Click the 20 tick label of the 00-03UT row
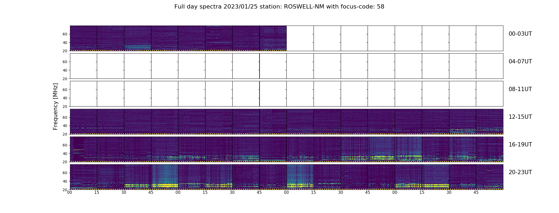This screenshot has height=213, width=559. click(x=65, y=51)
